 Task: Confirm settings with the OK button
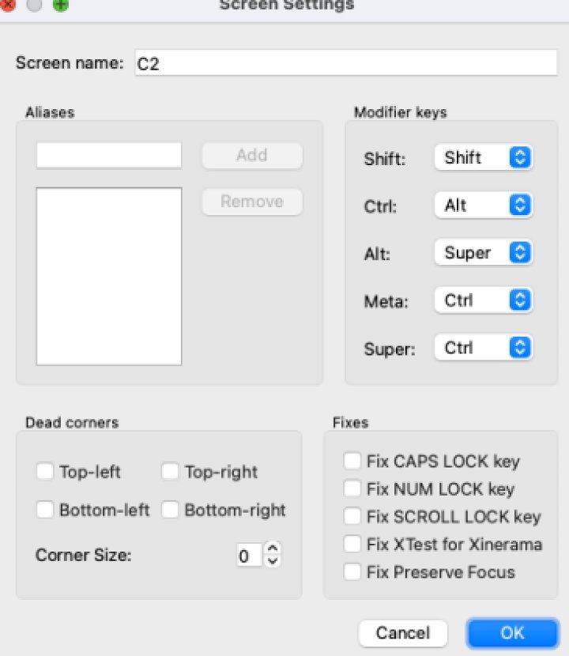click(x=511, y=633)
